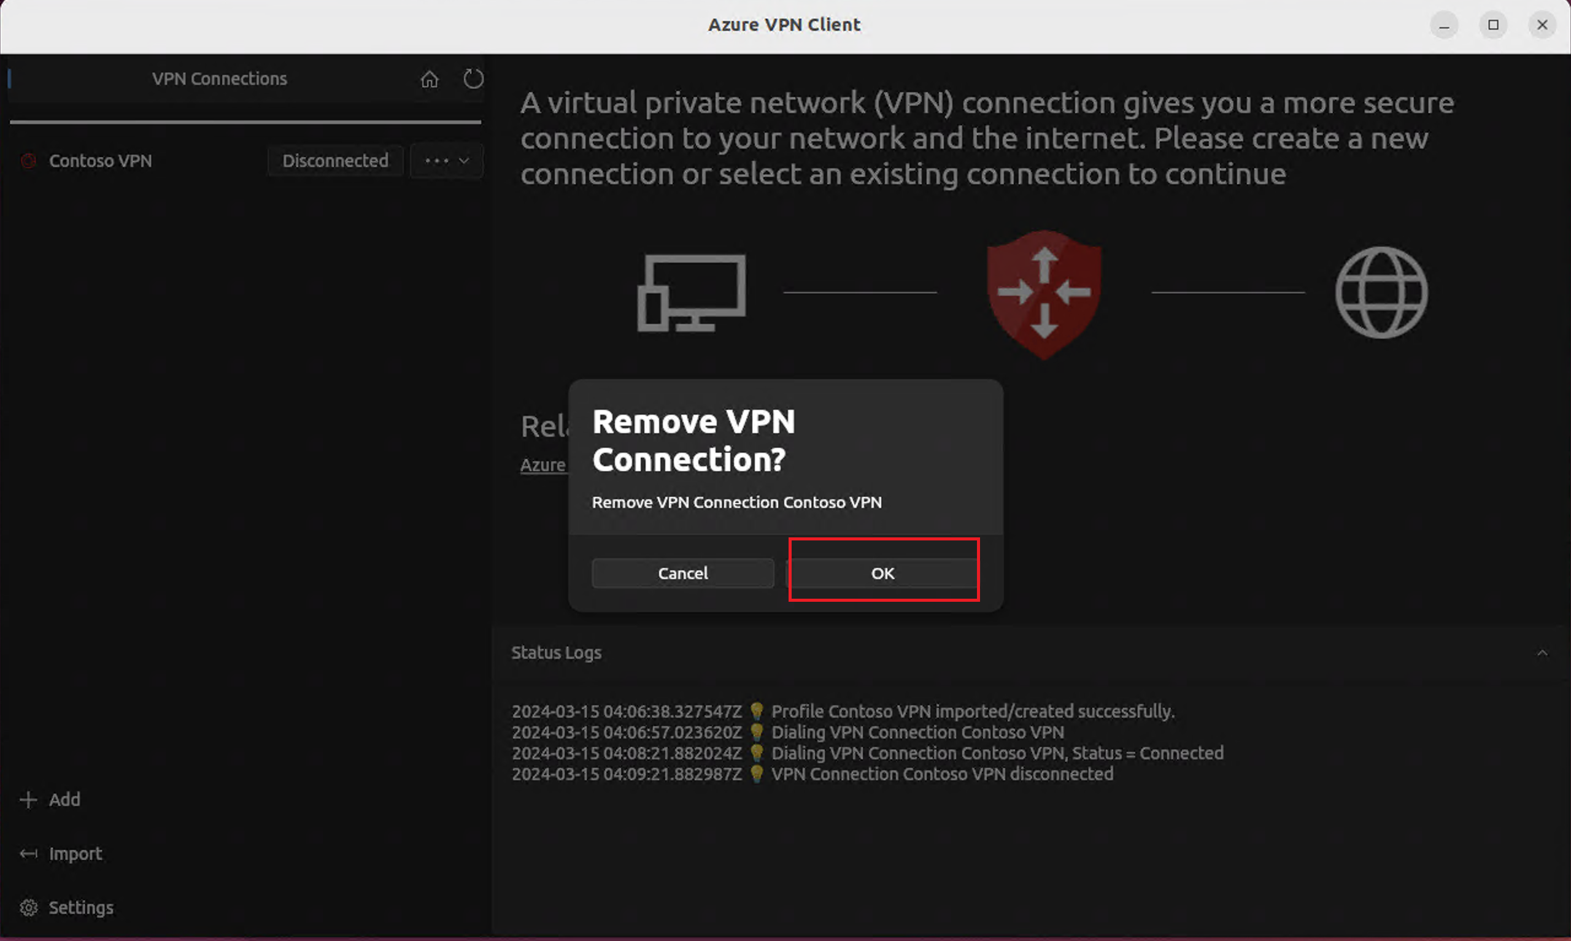Select the Contoso VPN connection entry
Viewport: 1571px width, 941px height.
point(100,161)
